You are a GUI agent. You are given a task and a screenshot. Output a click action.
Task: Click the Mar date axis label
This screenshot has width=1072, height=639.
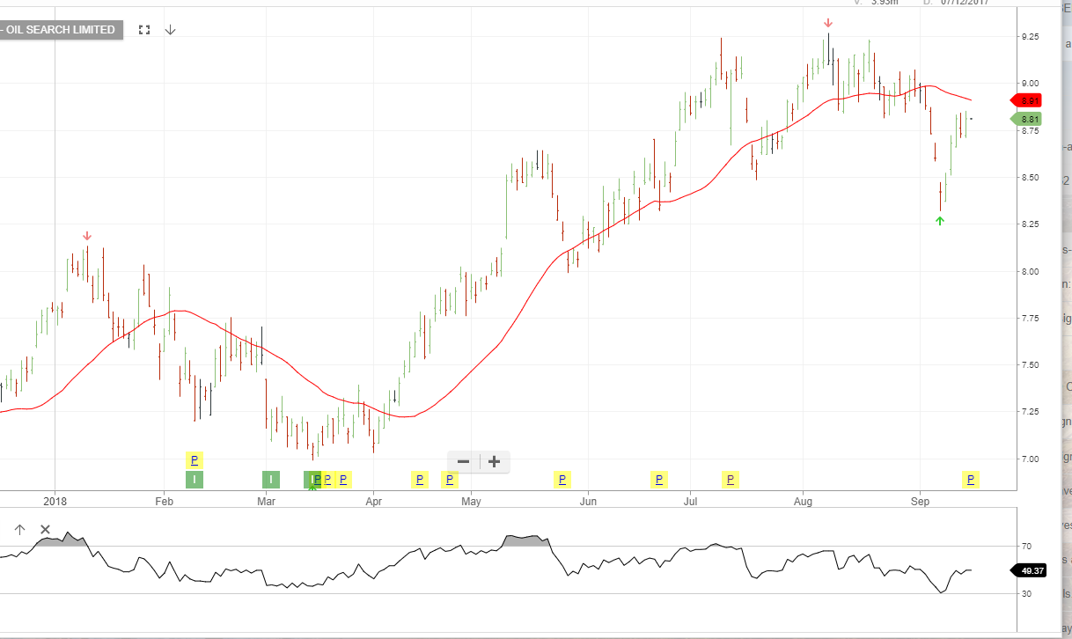[x=267, y=501]
